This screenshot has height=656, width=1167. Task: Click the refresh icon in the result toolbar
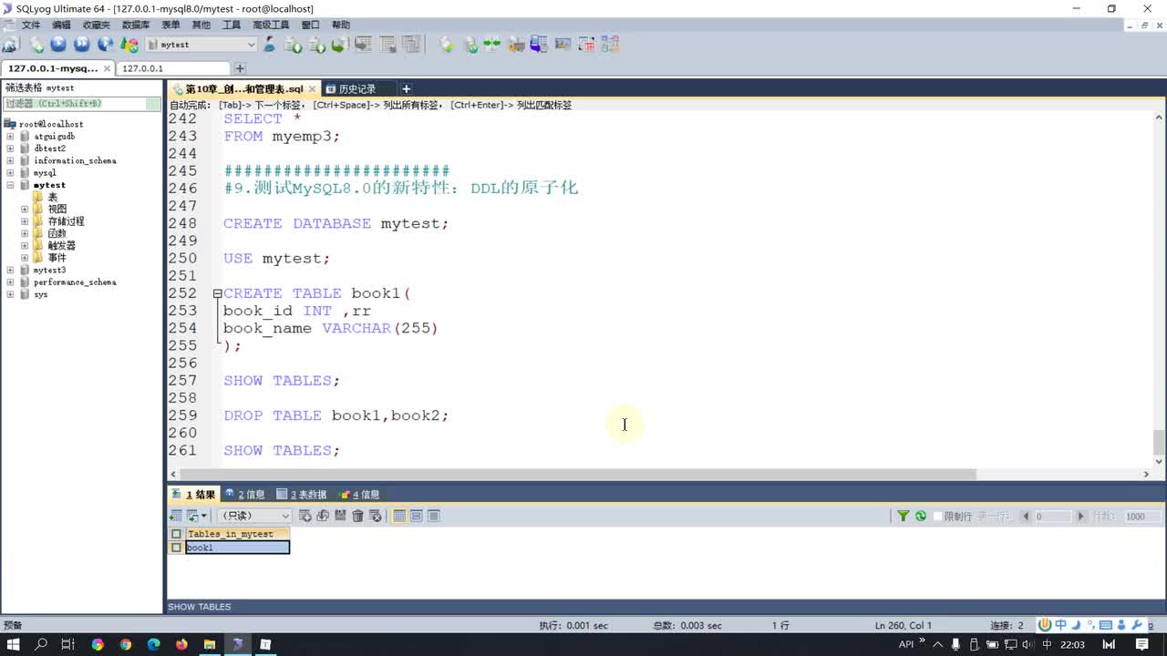[x=921, y=516]
